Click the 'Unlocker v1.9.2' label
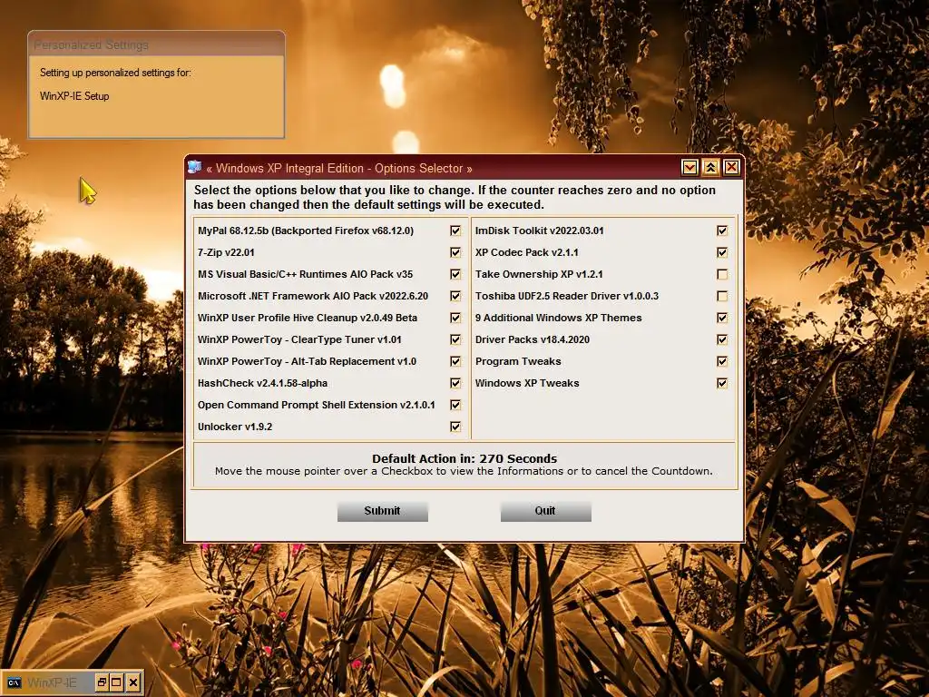This screenshot has height=697, width=929. 235,427
